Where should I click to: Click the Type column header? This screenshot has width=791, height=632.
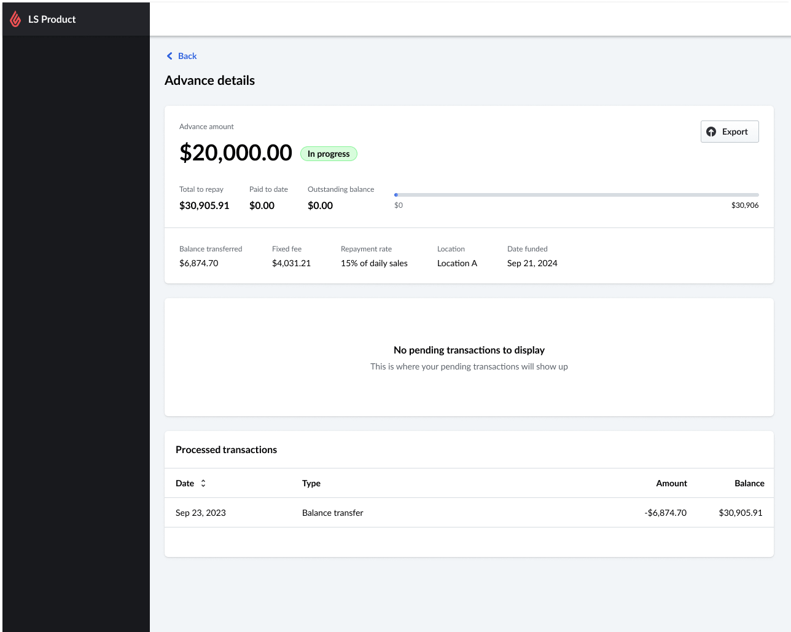click(x=311, y=483)
